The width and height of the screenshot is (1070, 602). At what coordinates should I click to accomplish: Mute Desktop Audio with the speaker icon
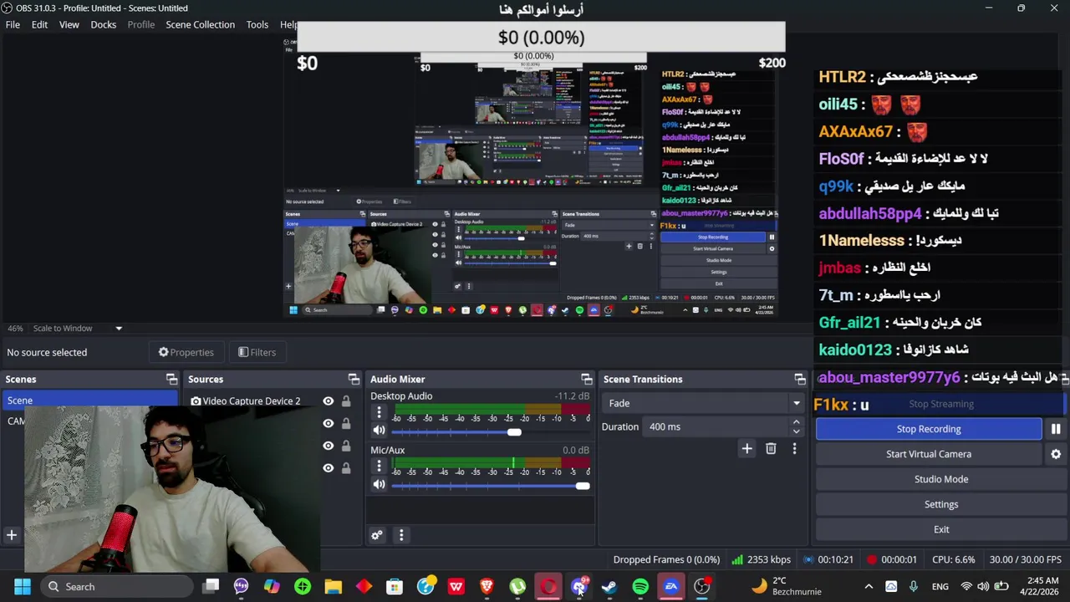[379, 431]
